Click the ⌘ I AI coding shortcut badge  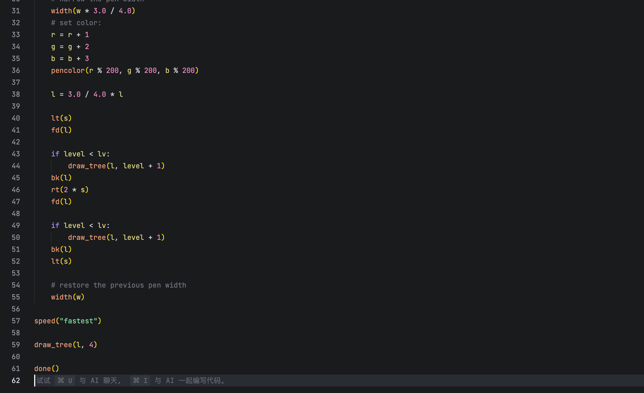click(140, 381)
